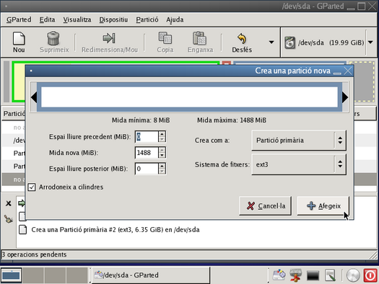Click the Redimensiona/Mou toolbar icon
379x284 pixels.
point(109,38)
